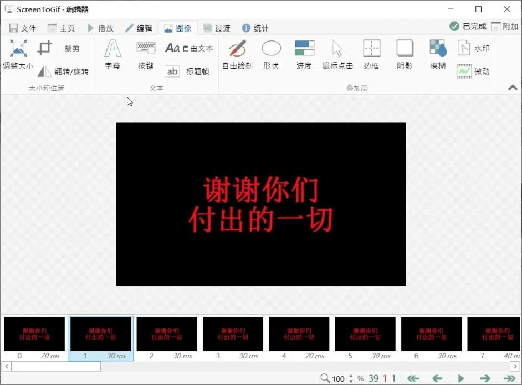Select frame 0 thumbnail
This screenshot has height=385, width=522.
(34, 338)
